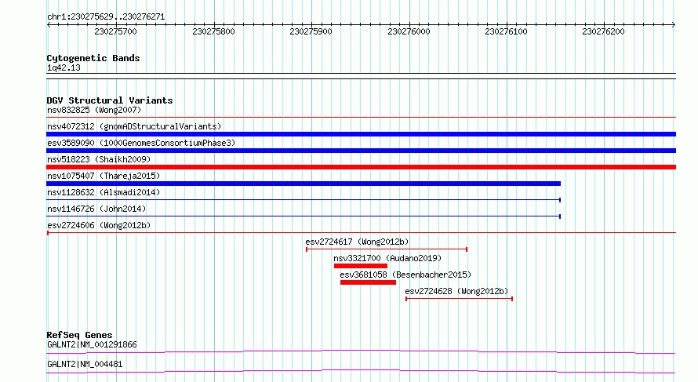The width and height of the screenshot is (698, 382).
Task: Click nsv1075407 (Thareja2015) label
Action: tap(104, 176)
